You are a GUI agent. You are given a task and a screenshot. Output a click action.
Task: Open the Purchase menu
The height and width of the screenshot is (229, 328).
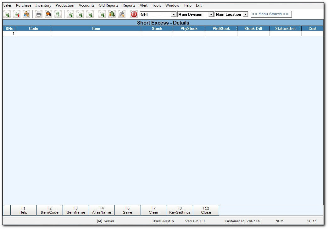click(x=23, y=5)
